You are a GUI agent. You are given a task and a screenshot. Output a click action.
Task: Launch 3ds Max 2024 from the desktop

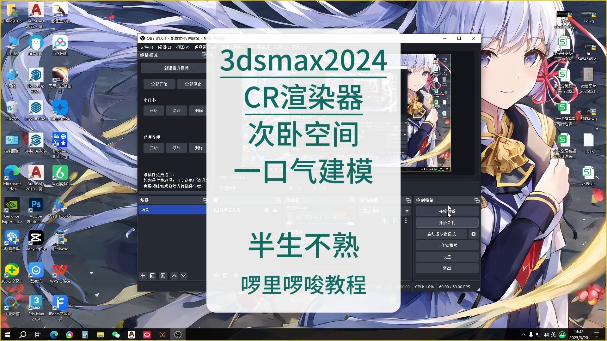[36, 303]
